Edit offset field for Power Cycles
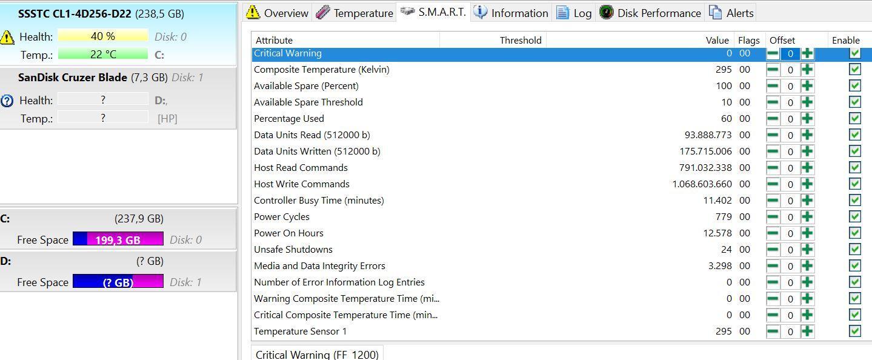This screenshot has height=360, width=872. (x=790, y=217)
